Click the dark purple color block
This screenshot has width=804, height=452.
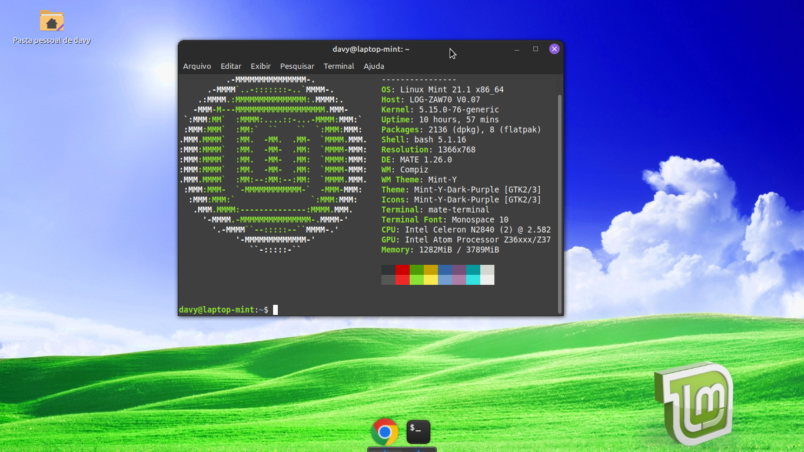coord(459,270)
